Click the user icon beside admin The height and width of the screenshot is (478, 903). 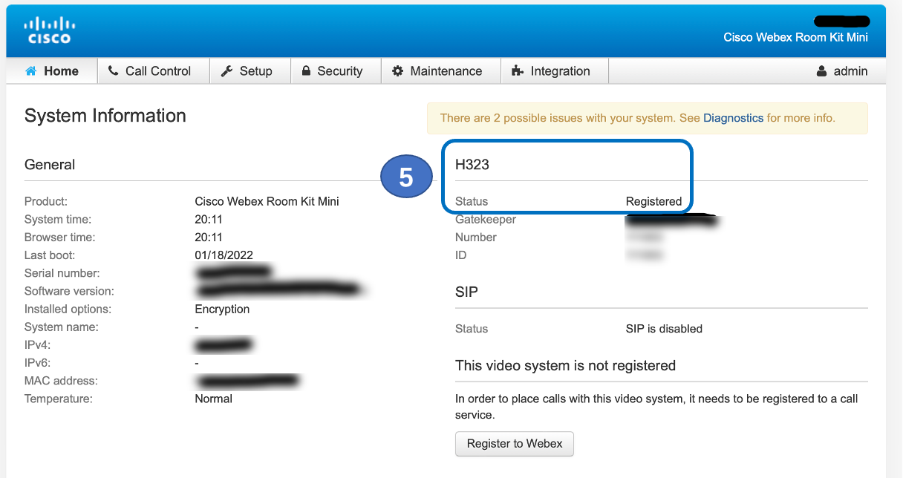pos(821,71)
